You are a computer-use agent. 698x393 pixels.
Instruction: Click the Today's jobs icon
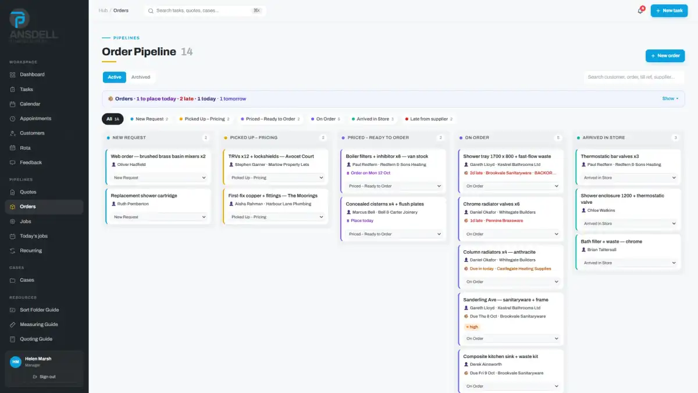click(13, 236)
